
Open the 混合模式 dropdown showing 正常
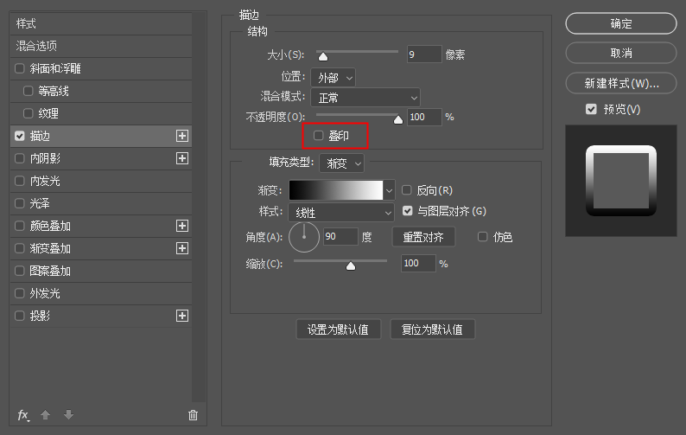coord(365,98)
